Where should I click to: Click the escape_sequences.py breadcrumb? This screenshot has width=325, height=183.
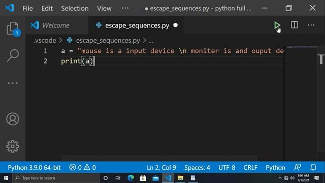[x=108, y=40]
